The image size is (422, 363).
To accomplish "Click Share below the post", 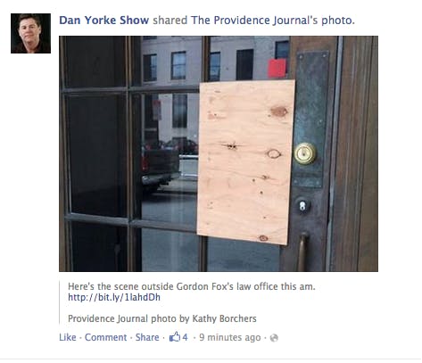I will [147, 337].
